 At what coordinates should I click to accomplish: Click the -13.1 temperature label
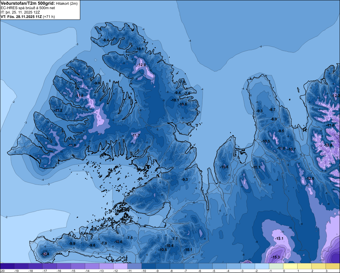coord(279,238)
